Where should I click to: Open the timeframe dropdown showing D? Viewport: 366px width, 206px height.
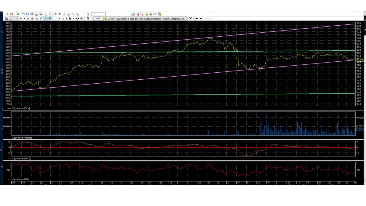(x=14, y=19)
